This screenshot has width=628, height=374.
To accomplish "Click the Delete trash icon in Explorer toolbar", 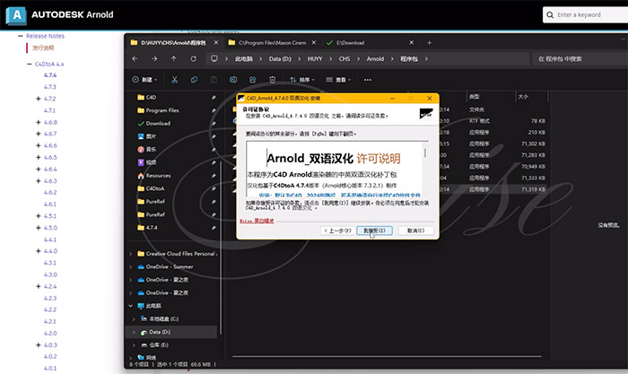I will [273, 80].
